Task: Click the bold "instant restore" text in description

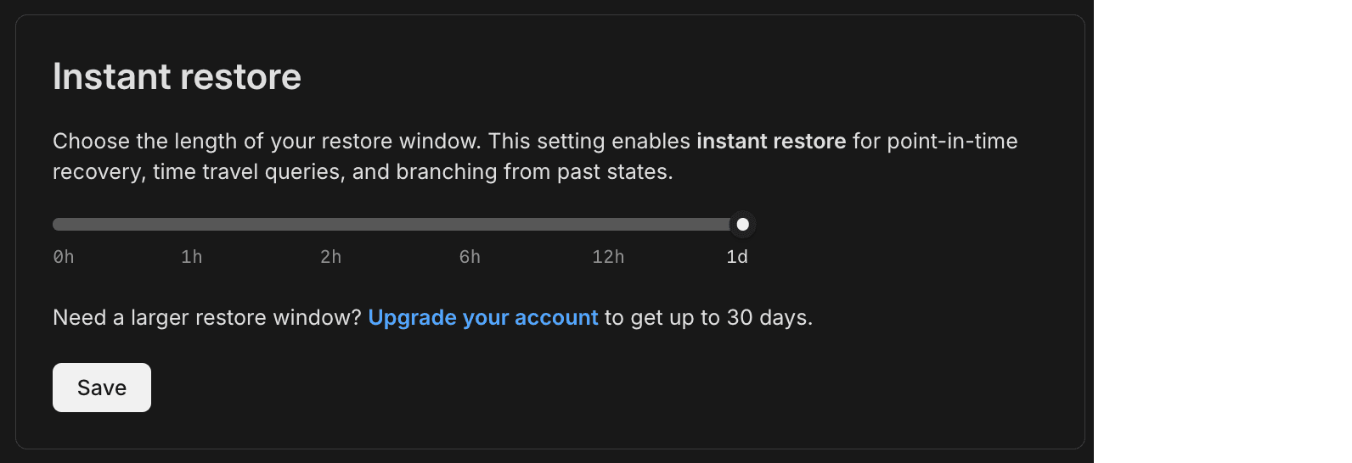Action: (771, 141)
